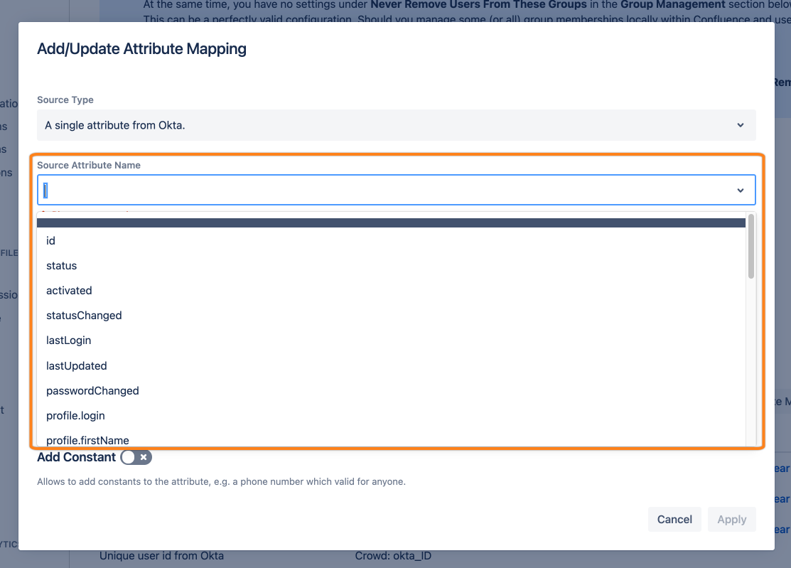Select the blank highlighted option
This screenshot has height=568, width=791.
click(391, 223)
